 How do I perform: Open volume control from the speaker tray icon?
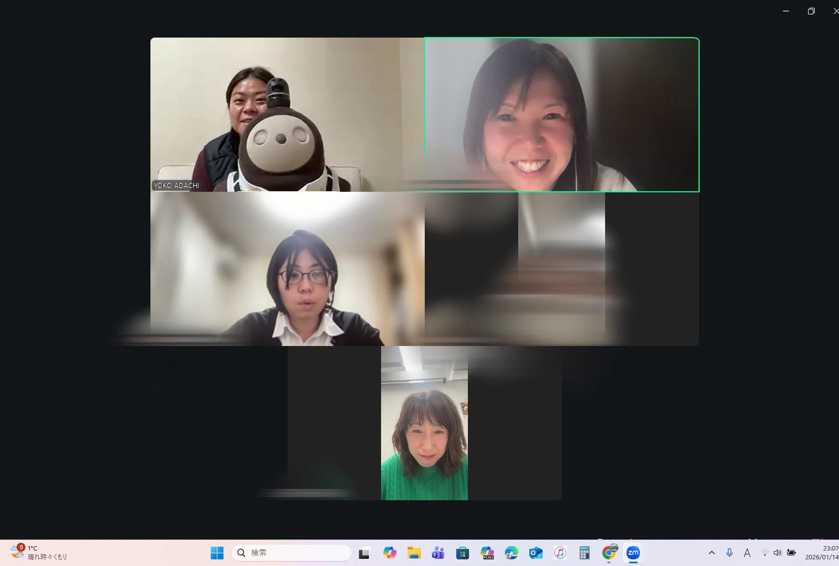(x=777, y=553)
